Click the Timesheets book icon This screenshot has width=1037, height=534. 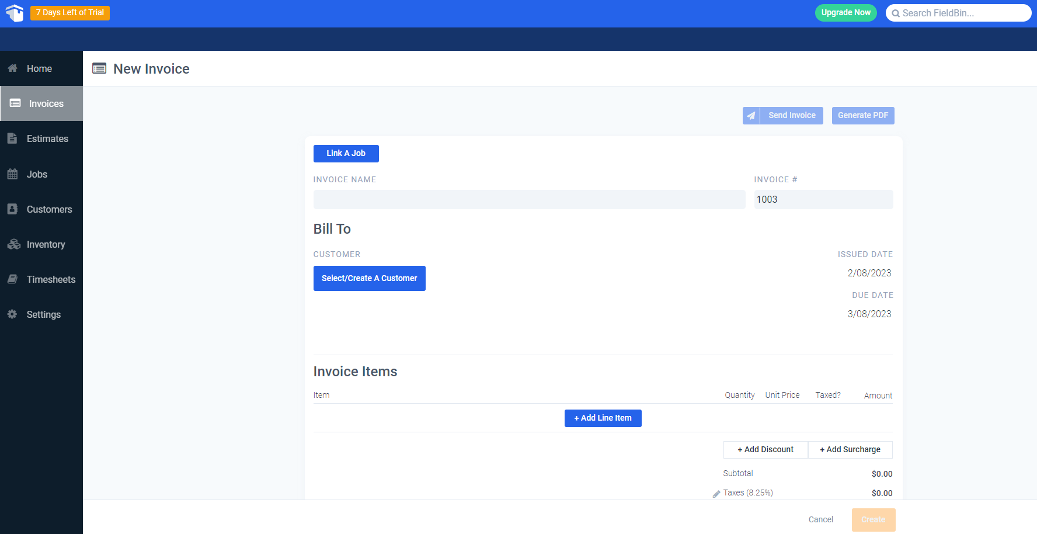tap(12, 279)
